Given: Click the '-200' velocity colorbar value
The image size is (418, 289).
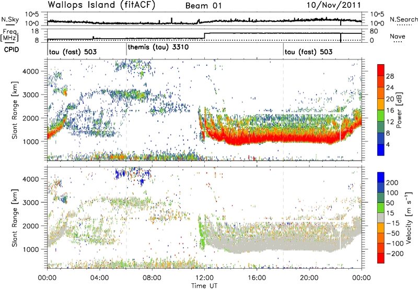Looking at the screenshot, I should pyautogui.click(x=395, y=254).
